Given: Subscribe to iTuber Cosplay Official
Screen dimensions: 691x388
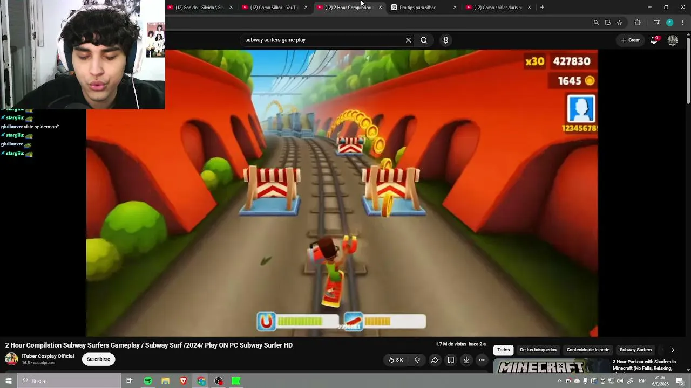Looking at the screenshot, I should click(98, 359).
